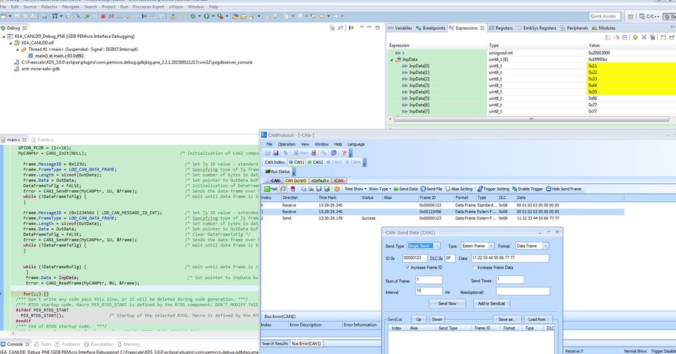Select CAN2 channel index
The image size is (676, 354).
coord(315,162)
